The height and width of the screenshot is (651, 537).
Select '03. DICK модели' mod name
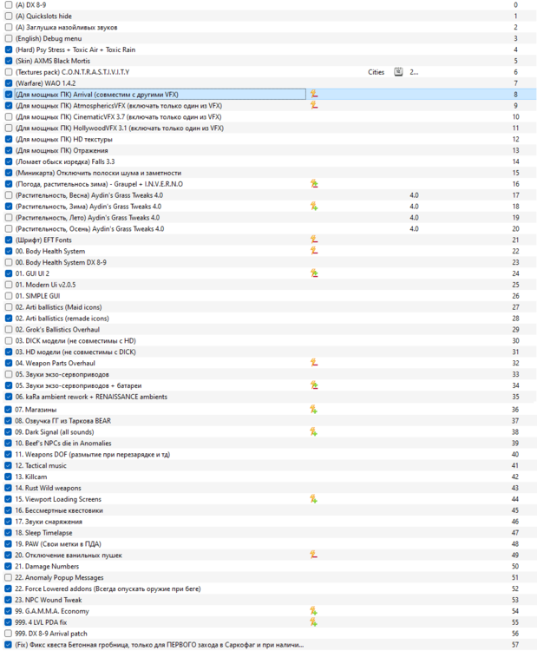click(x=75, y=341)
